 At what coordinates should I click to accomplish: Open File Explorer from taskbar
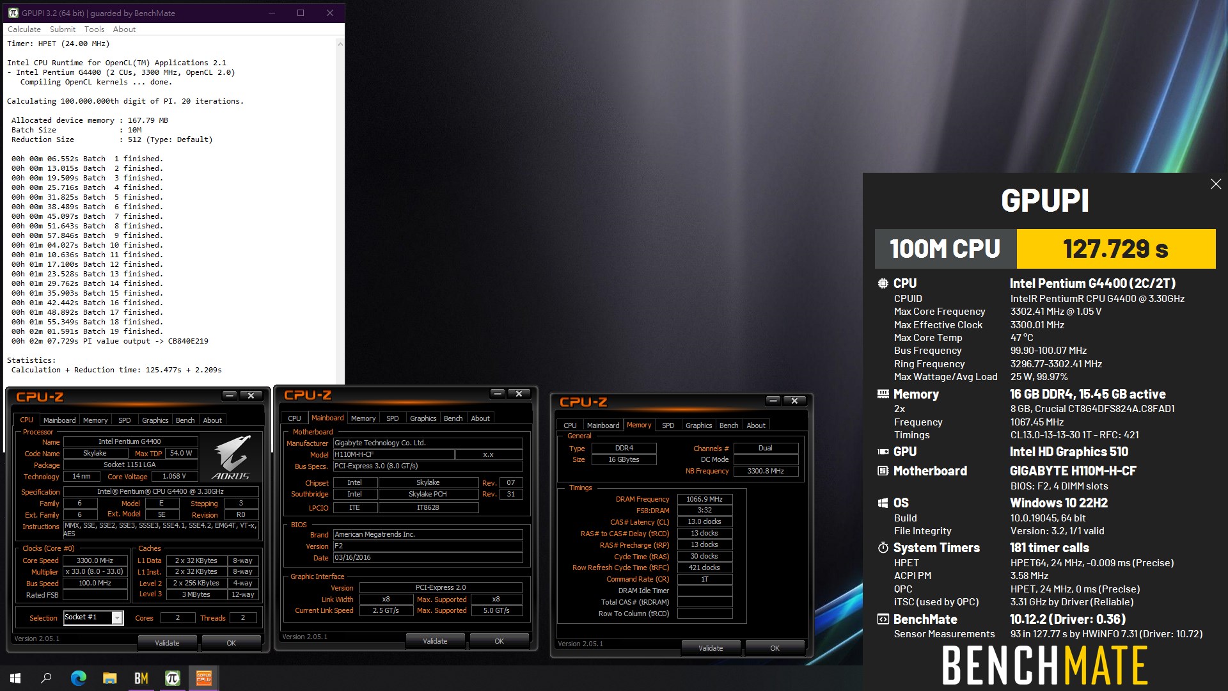(x=110, y=678)
